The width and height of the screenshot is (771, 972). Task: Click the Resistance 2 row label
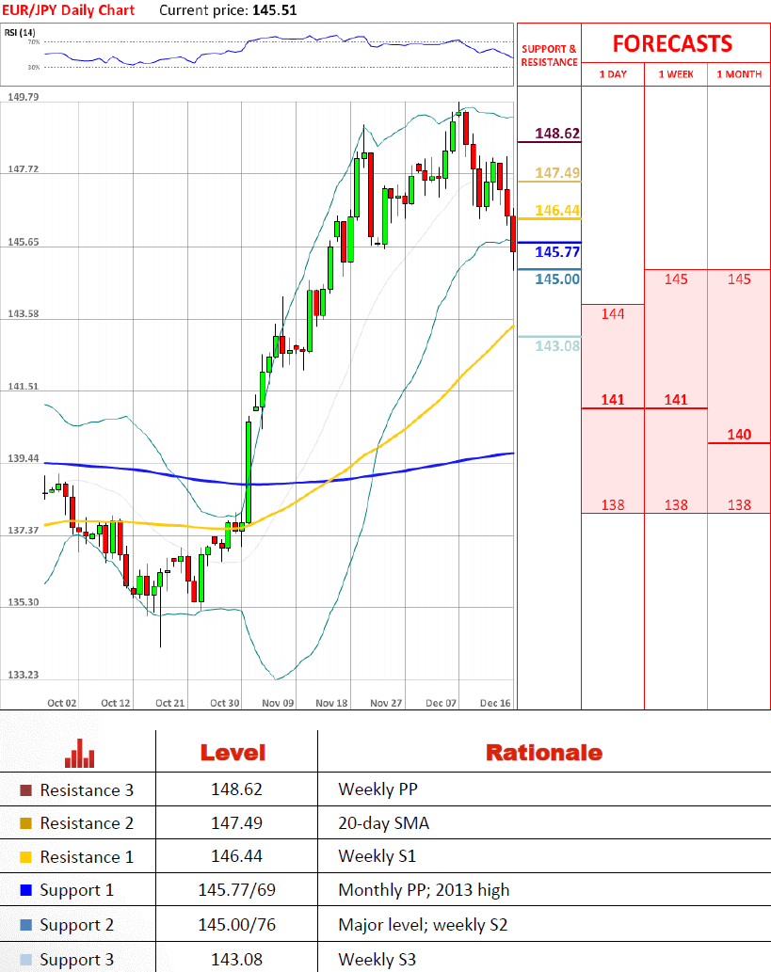pyautogui.click(x=87, y=823)
